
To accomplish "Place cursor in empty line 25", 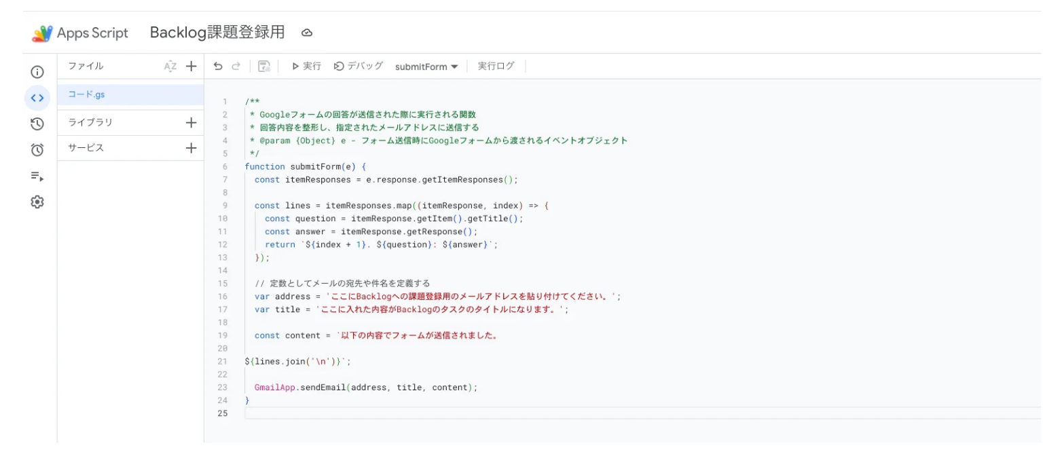I will click(x=642, y=413).
